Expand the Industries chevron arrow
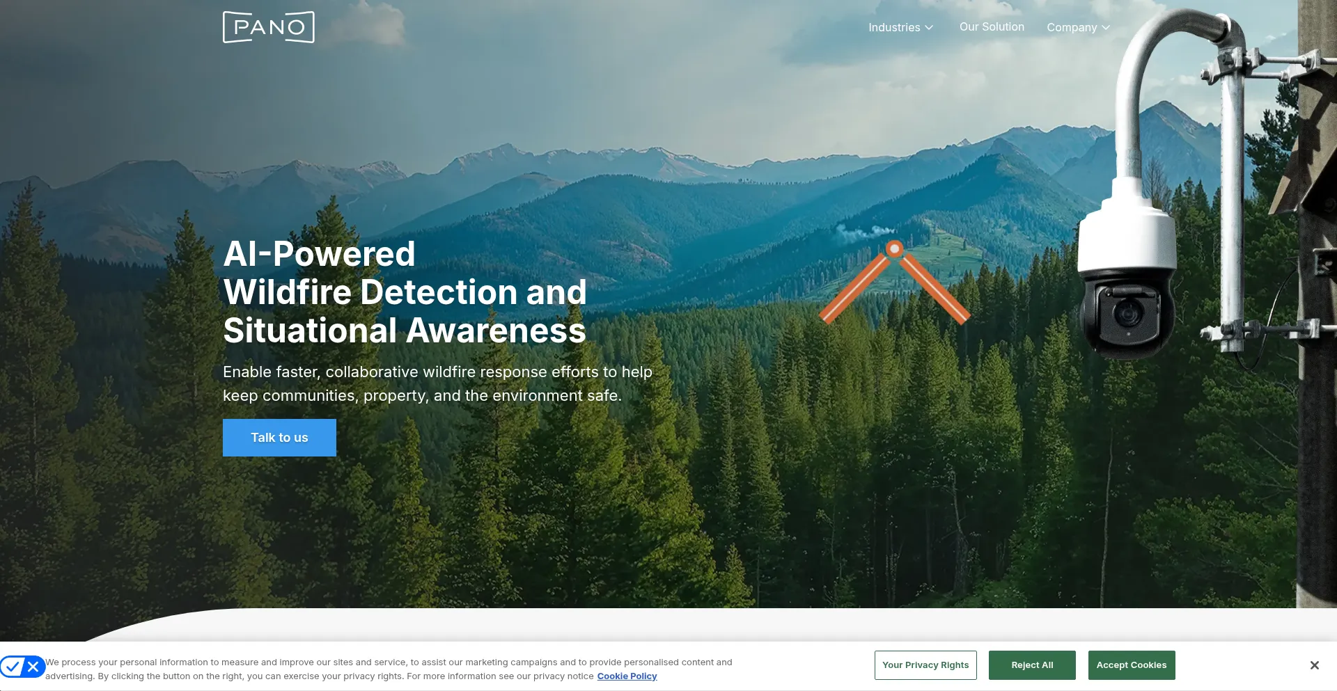This screenshot has height=691, width=1337. [929, 28]
